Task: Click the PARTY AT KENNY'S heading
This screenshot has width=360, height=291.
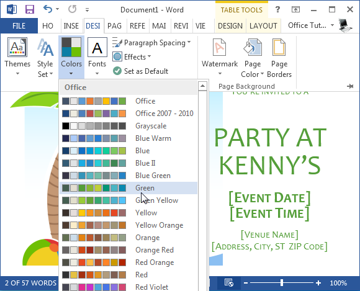Action: (x=270, y=151)
